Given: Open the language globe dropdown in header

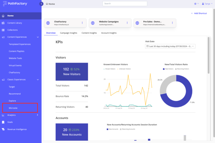Looking at the screenshot, I should [196, 4].
